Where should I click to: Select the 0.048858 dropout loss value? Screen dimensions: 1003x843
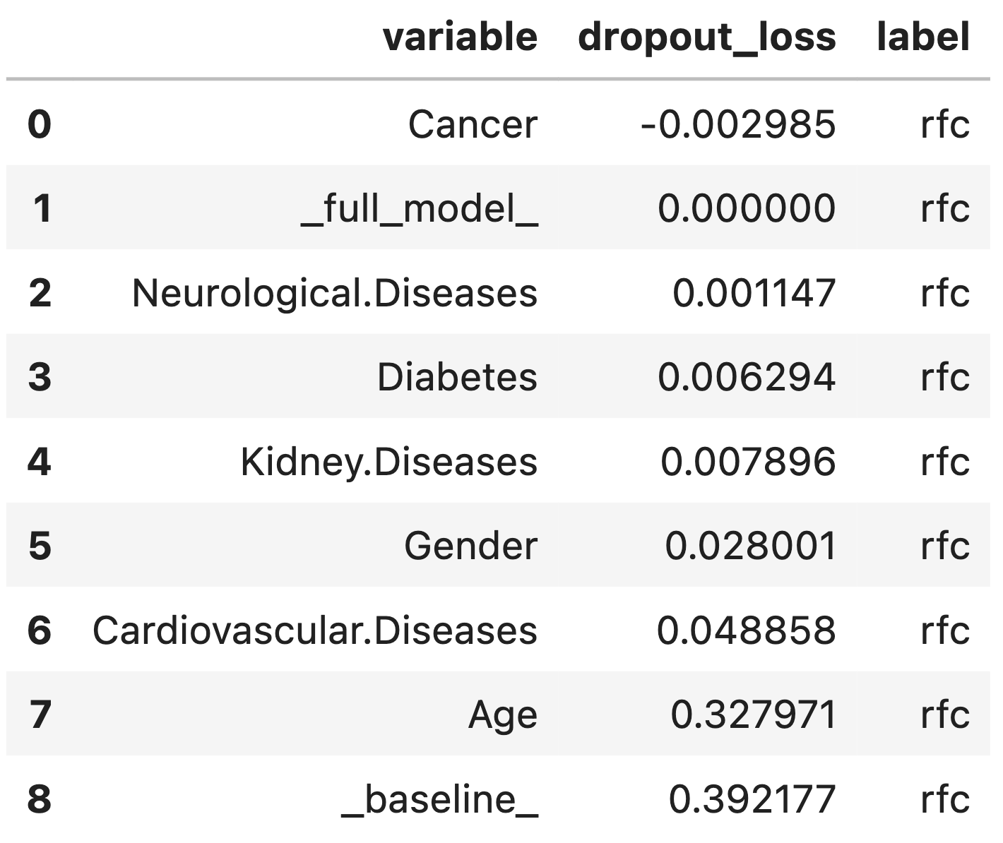point(746,630)
